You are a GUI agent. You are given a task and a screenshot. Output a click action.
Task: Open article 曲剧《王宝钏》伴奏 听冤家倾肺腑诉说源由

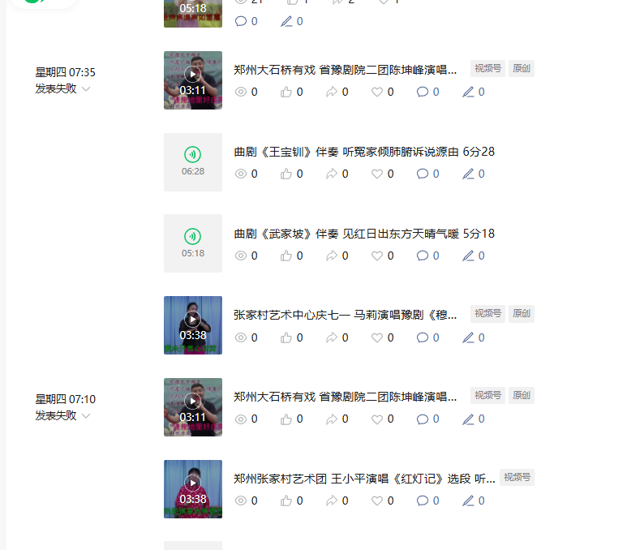click(x=364, y=152)
